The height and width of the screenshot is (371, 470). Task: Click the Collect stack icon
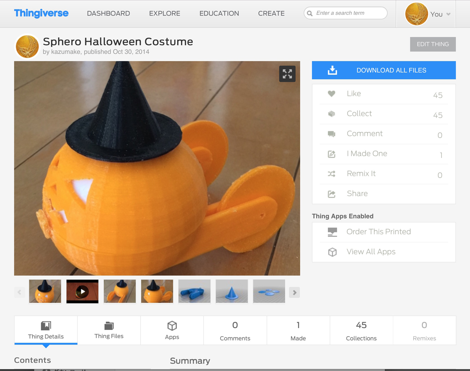[331, 114]
